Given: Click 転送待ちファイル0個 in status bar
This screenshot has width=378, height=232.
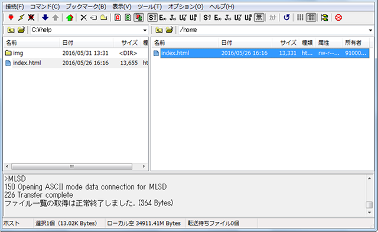Looking at the screenshot, I should coord(214,223).
